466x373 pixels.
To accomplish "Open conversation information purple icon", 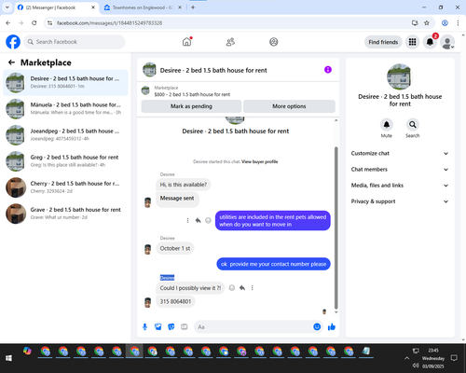I will click(328, 70).
